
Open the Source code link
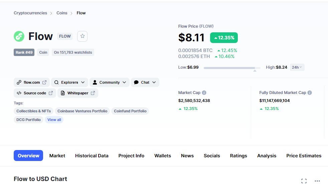coord(35,93)
